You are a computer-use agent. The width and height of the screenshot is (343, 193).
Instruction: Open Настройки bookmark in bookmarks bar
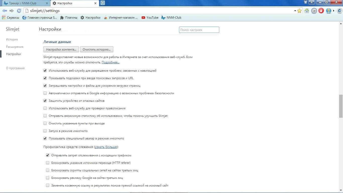click(90, 18)
